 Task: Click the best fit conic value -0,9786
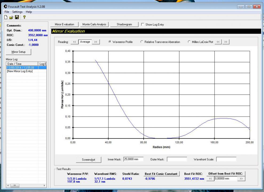[150, 179]
